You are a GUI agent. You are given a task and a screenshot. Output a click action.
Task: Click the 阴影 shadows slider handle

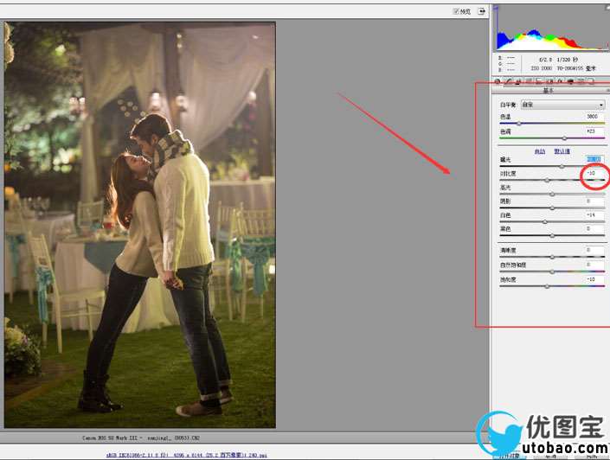click(x=552, y=208)
